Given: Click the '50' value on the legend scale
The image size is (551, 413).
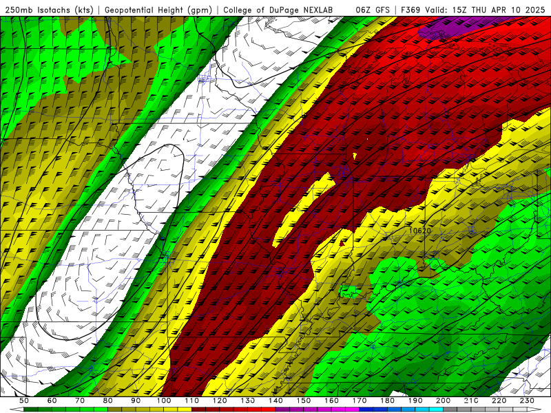Looking at the screenshot, I should click(x=24, y=401).
